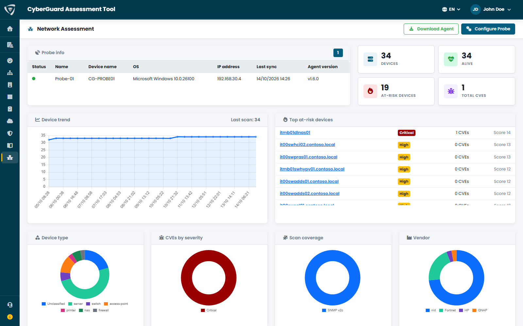Open the itmb01swhypv01.contoso.local device link

point(312,169)
